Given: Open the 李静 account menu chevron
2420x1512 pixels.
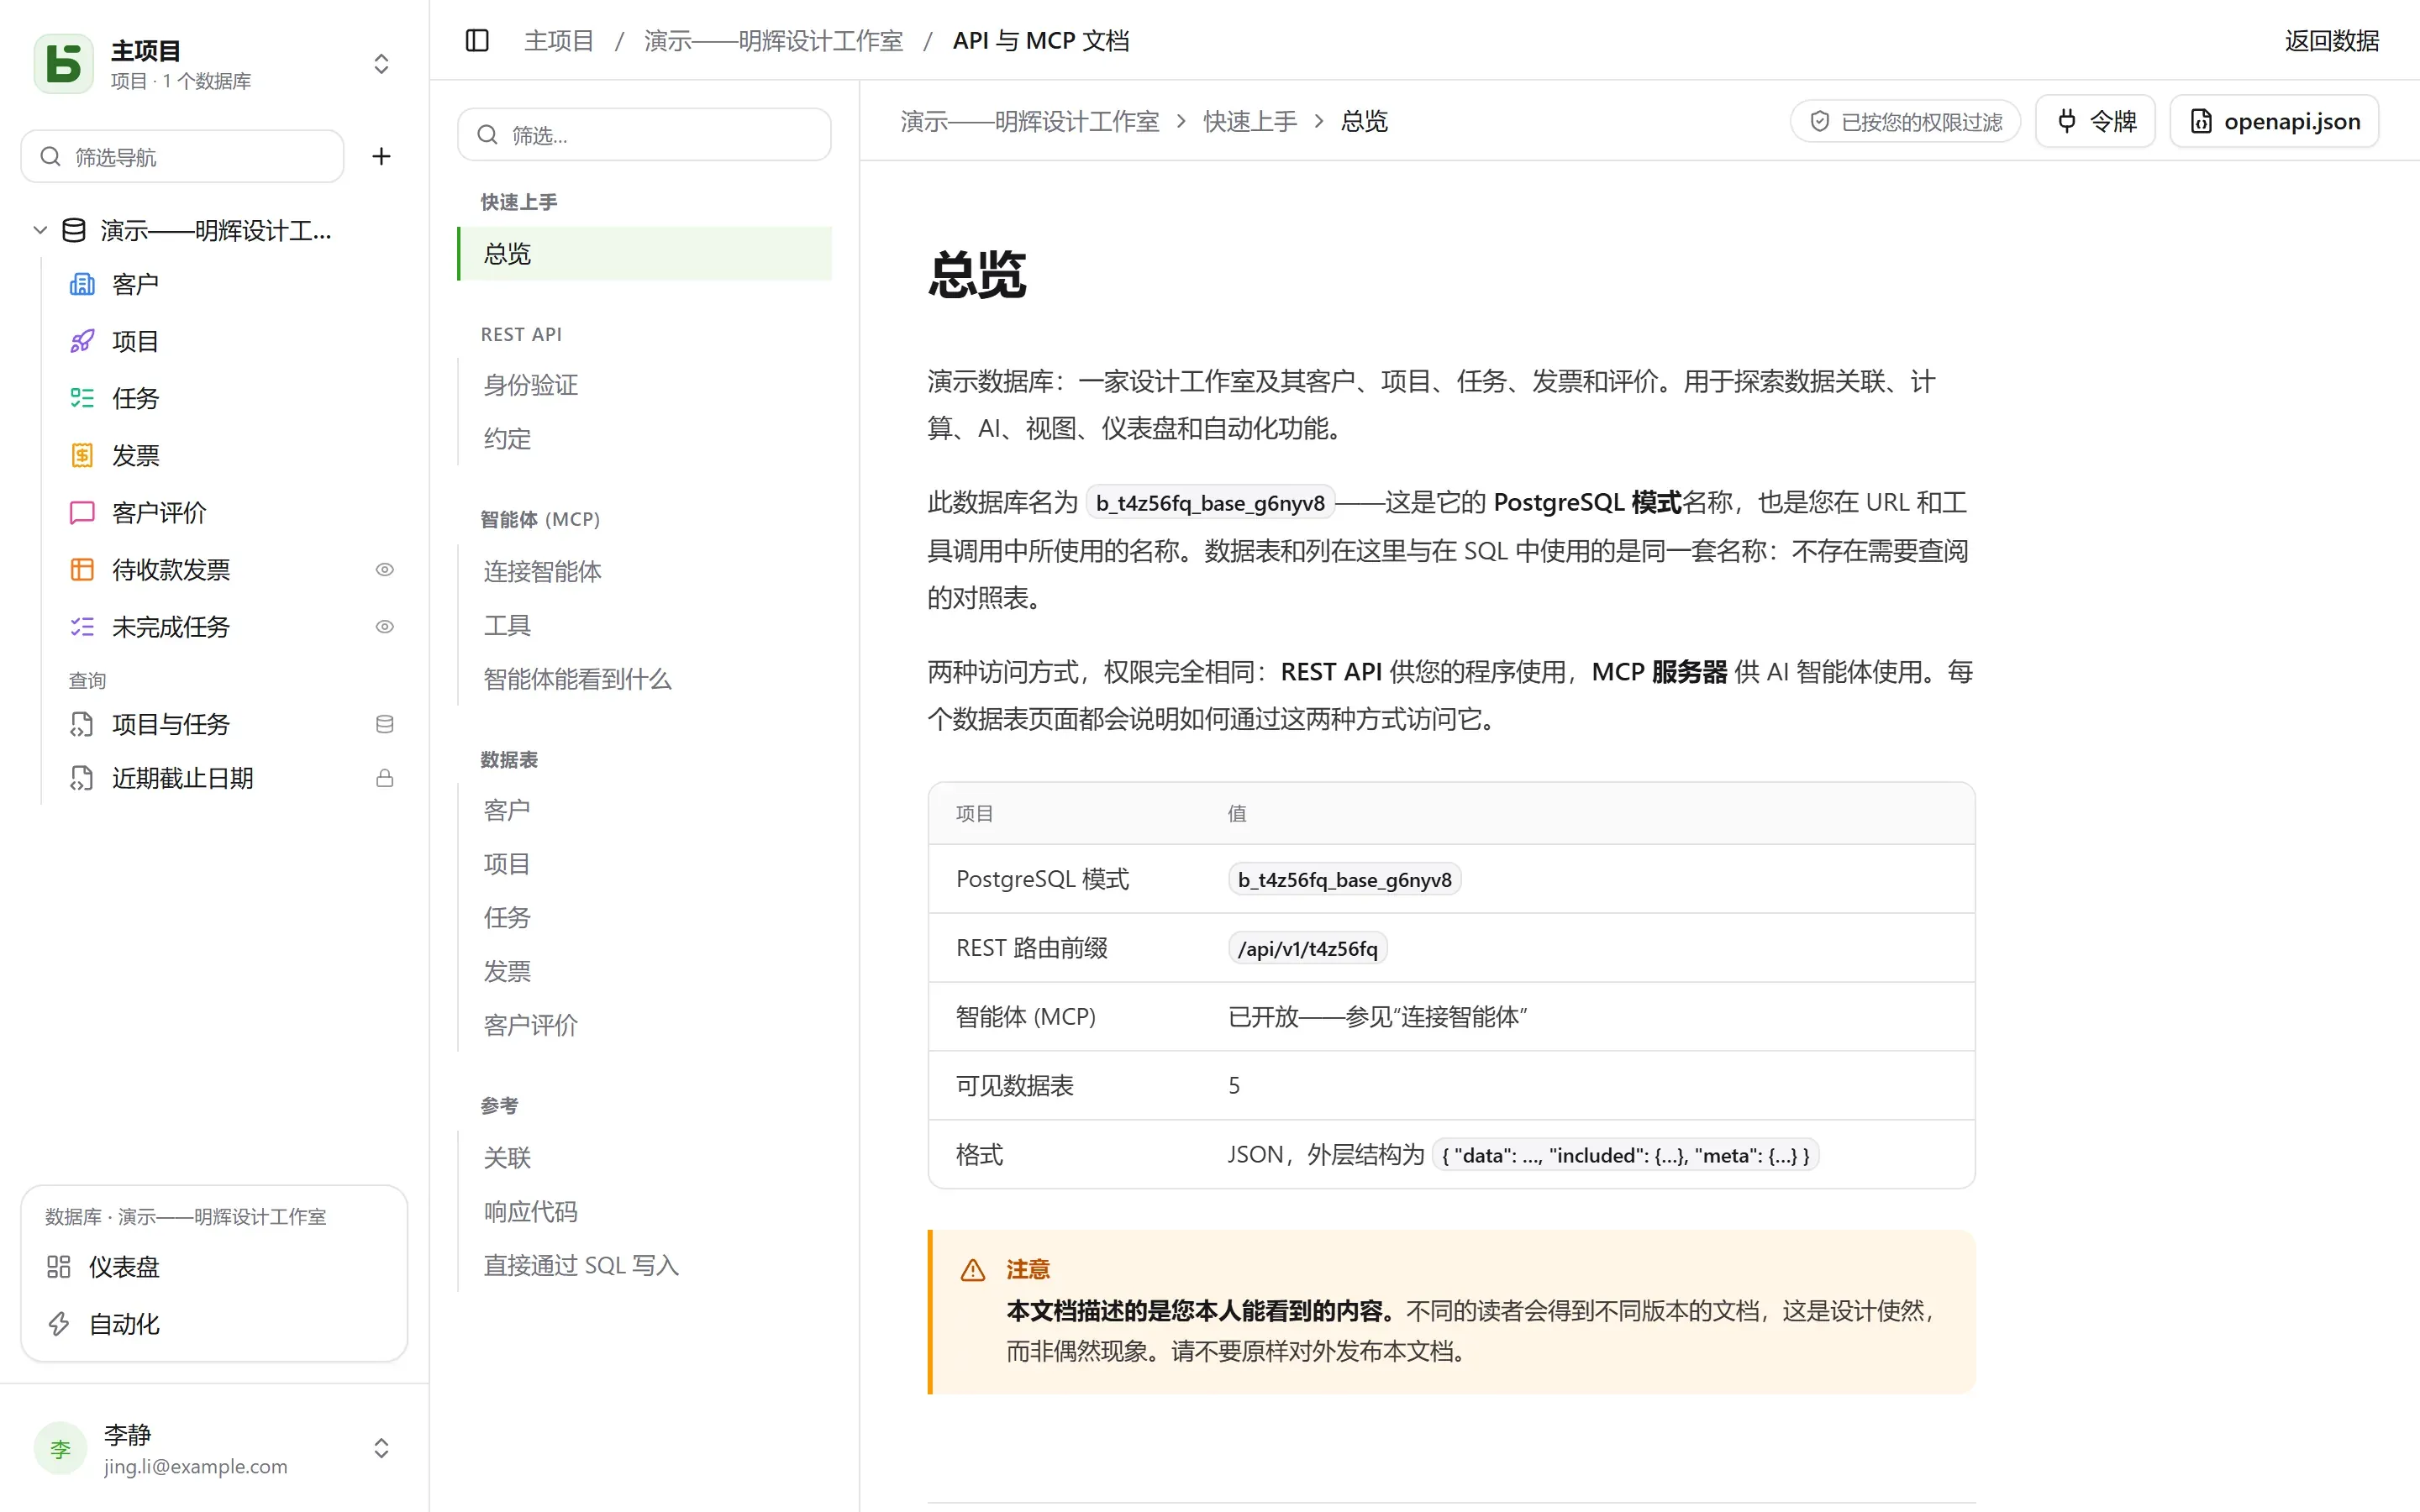Looking at the screenshot, I should (x=381, y=1448).
